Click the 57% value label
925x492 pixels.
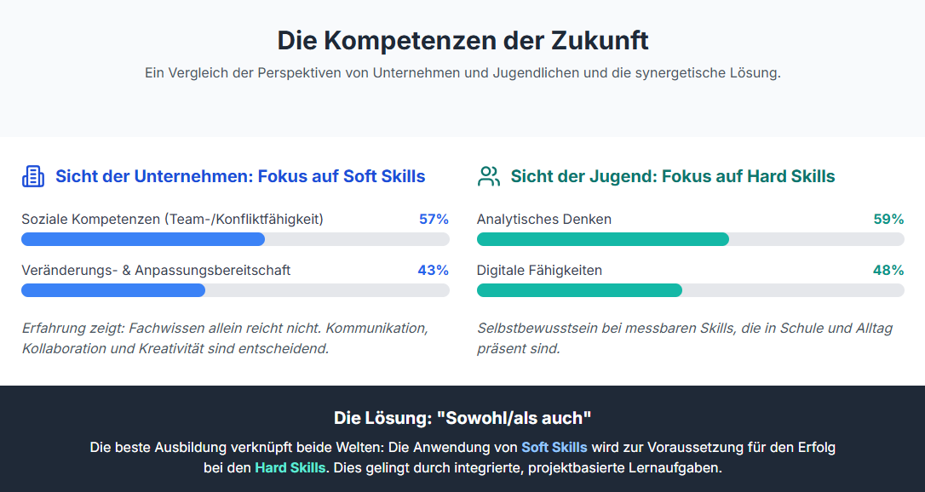pos(434,219)
